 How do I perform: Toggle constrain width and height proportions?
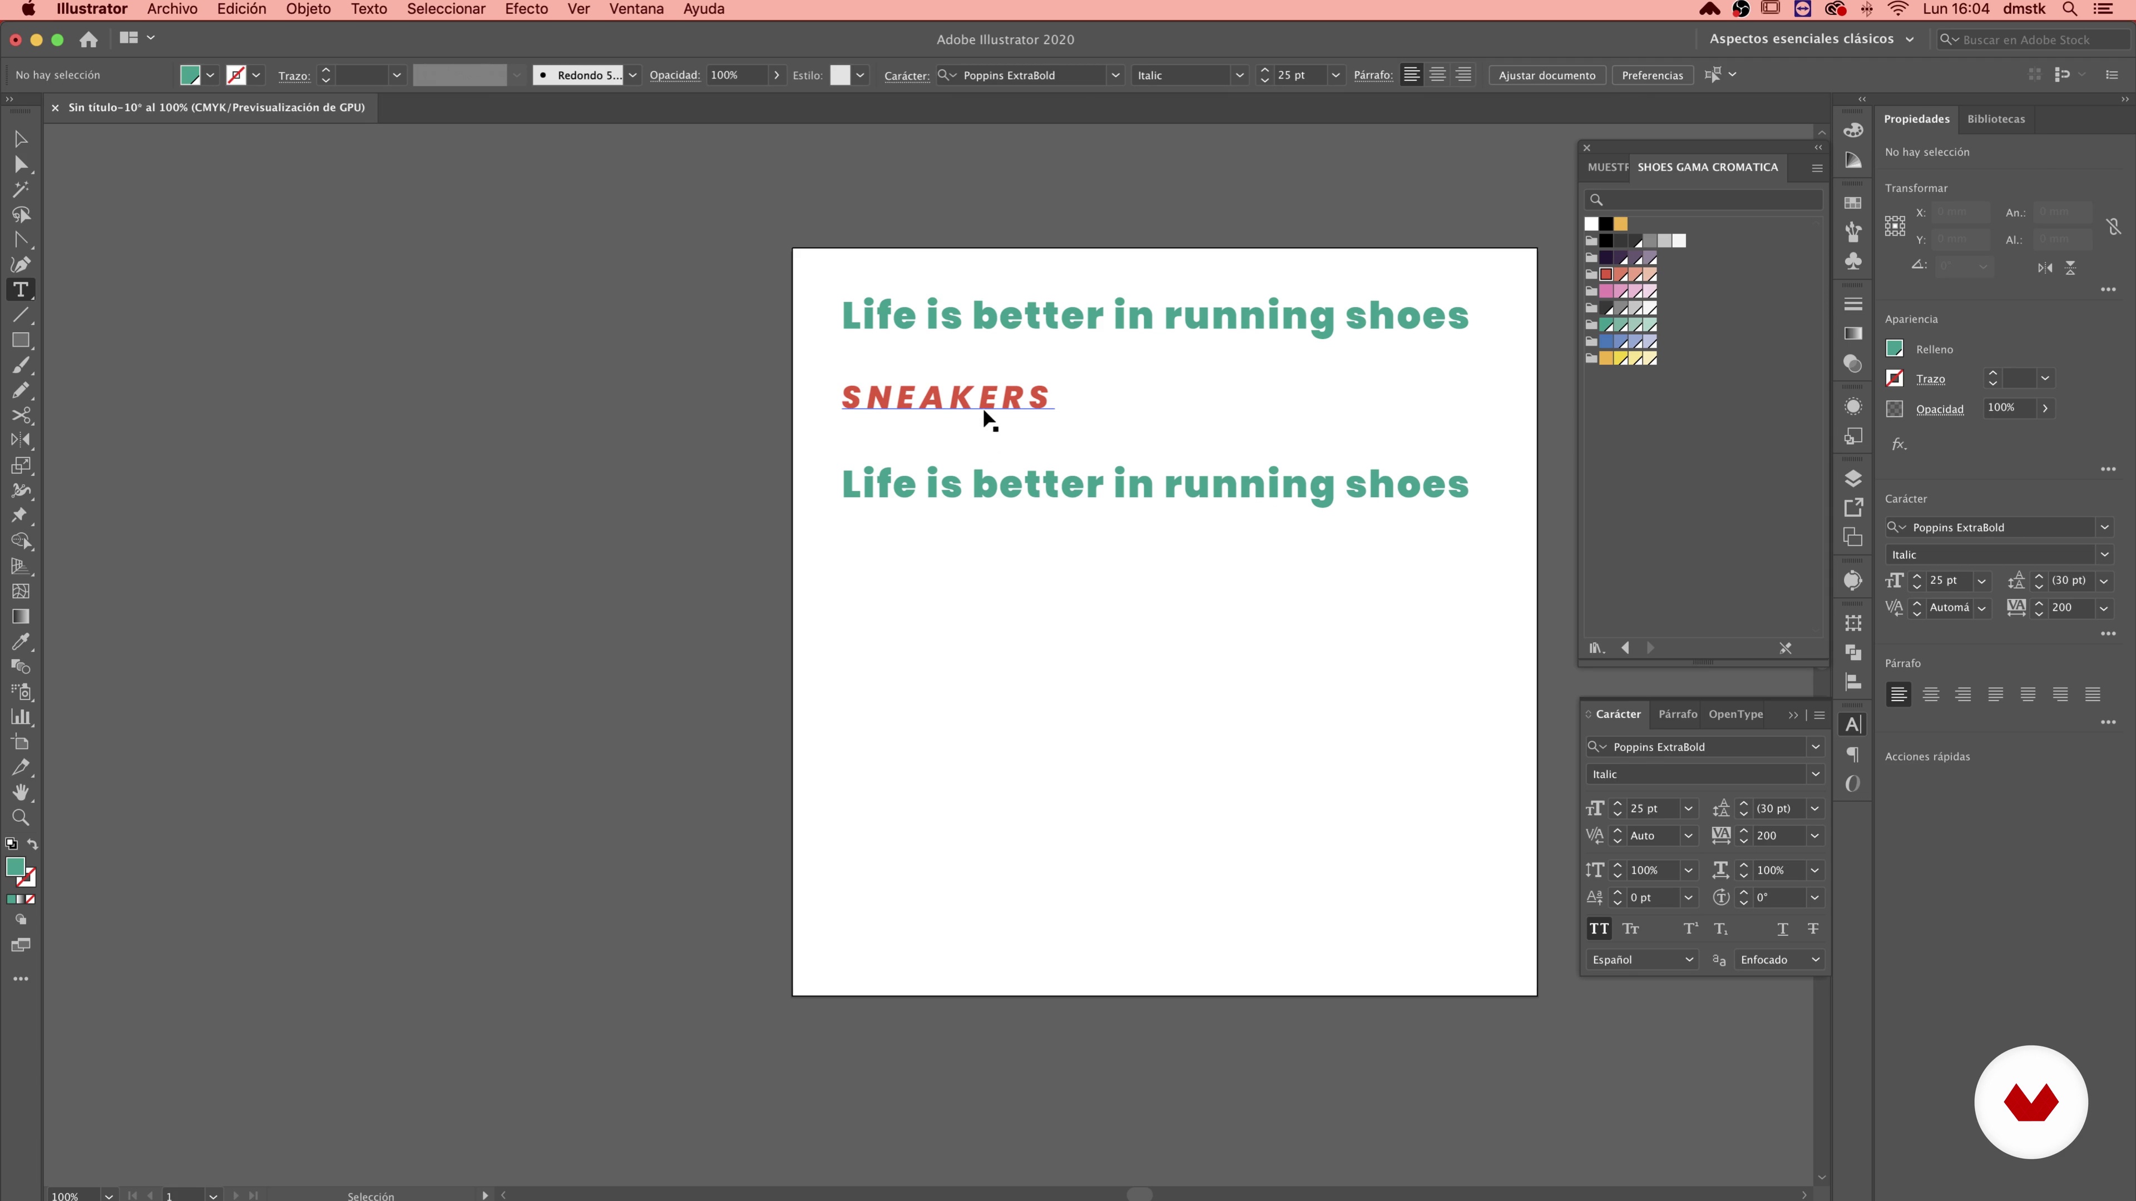(x=2114, y=226)
